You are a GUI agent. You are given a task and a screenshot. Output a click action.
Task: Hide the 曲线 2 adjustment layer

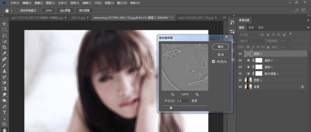point(240,60)
